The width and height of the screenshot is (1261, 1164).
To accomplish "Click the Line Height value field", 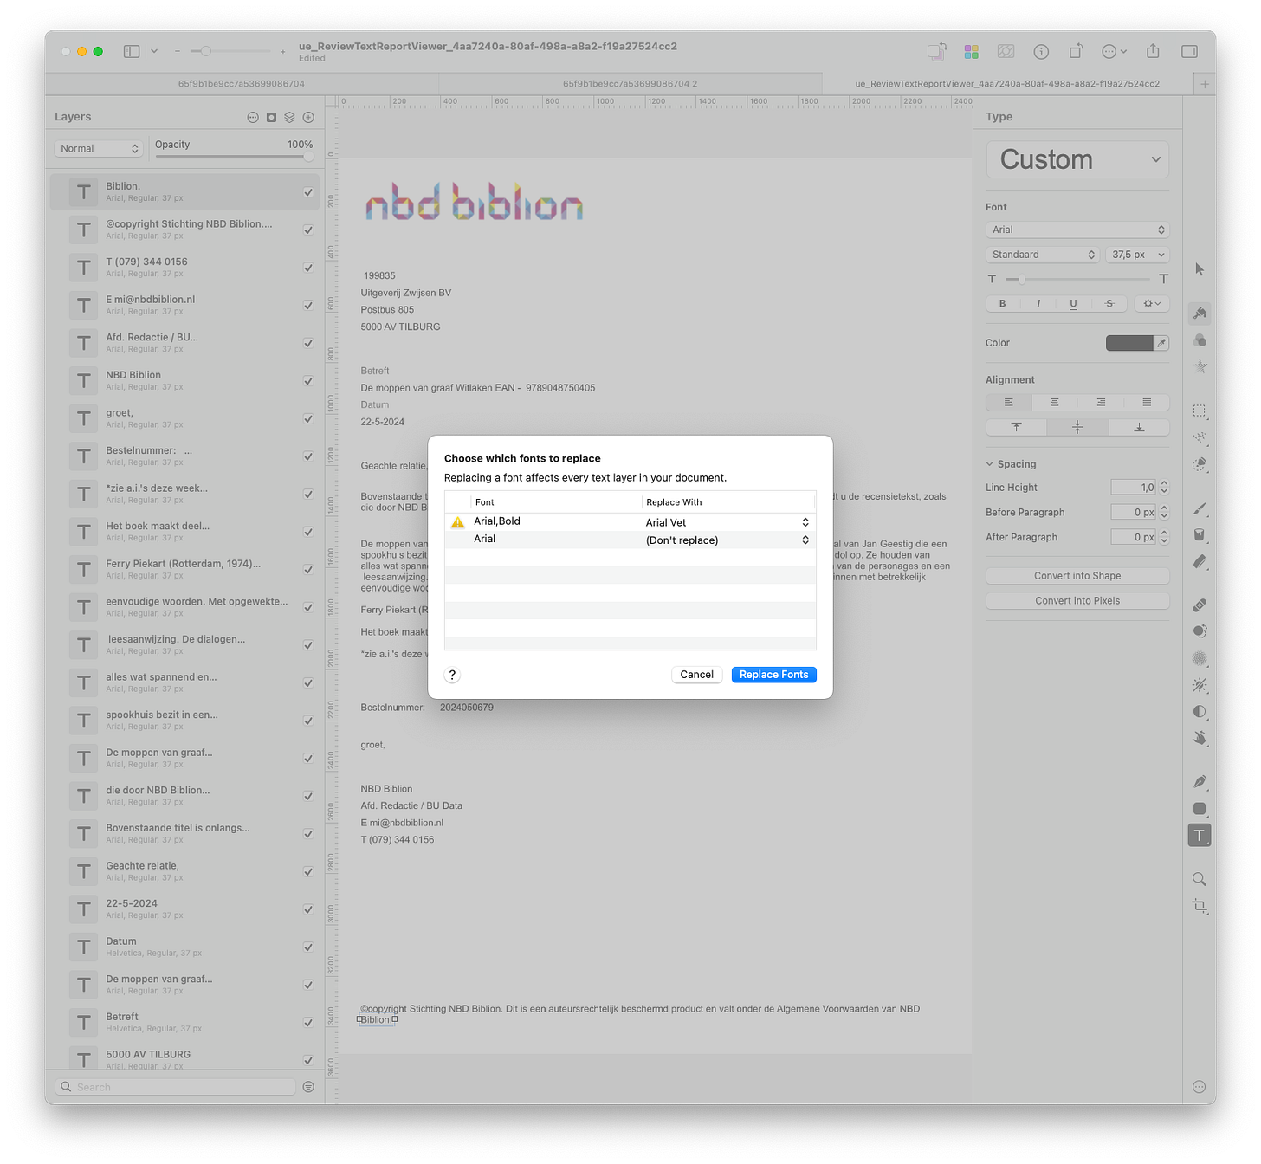I will pyautogui.click(x=1134, y=488).
